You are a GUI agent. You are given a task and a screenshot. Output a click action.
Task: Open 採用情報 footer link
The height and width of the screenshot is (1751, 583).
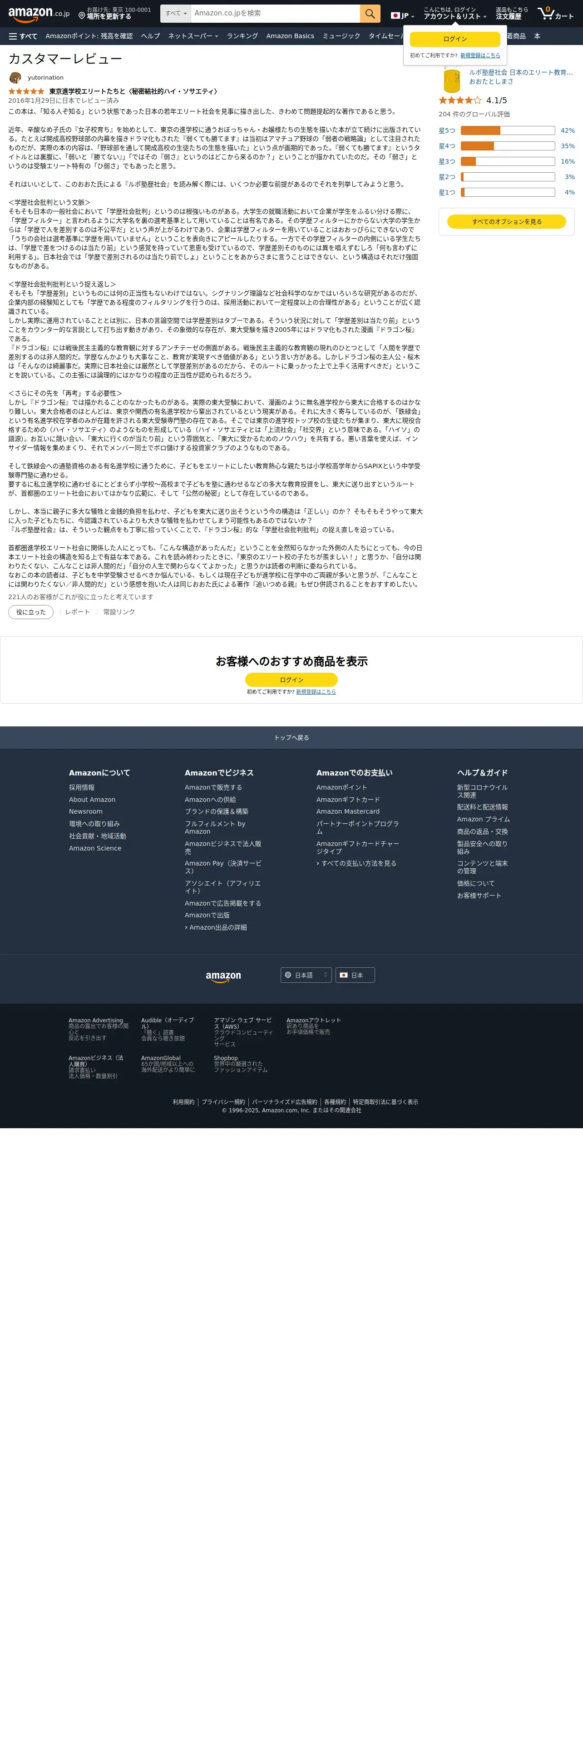click(x=81, y=788)
